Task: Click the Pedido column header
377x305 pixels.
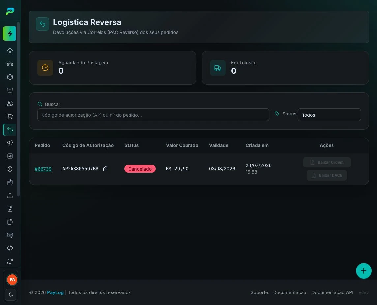Action: (42, 145)
